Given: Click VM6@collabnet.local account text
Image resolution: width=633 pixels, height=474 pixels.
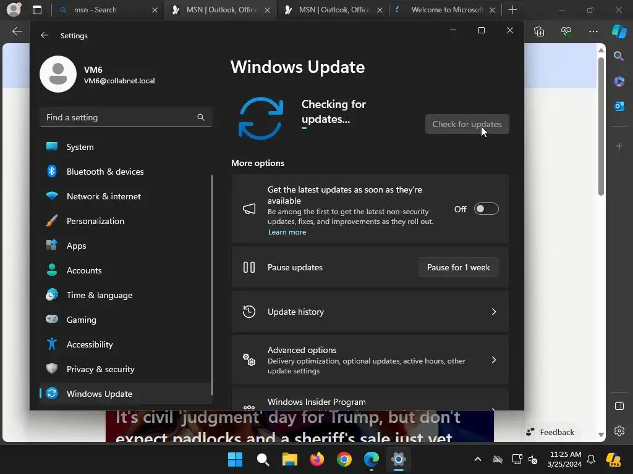Looking at the screenshot, I should [x=119, y=81].
